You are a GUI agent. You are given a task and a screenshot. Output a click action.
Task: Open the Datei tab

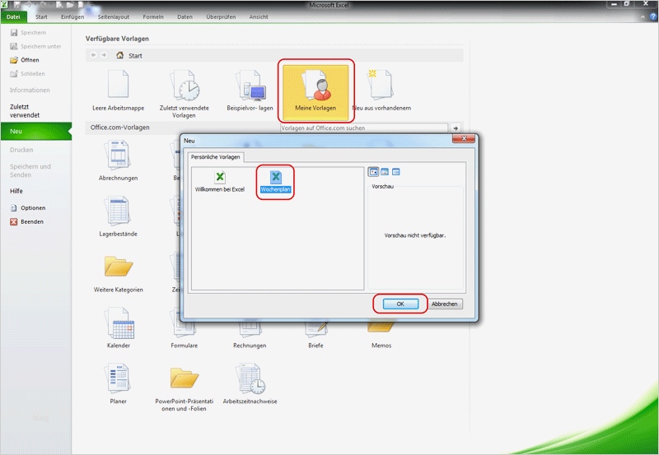click(x=13, y=16)
